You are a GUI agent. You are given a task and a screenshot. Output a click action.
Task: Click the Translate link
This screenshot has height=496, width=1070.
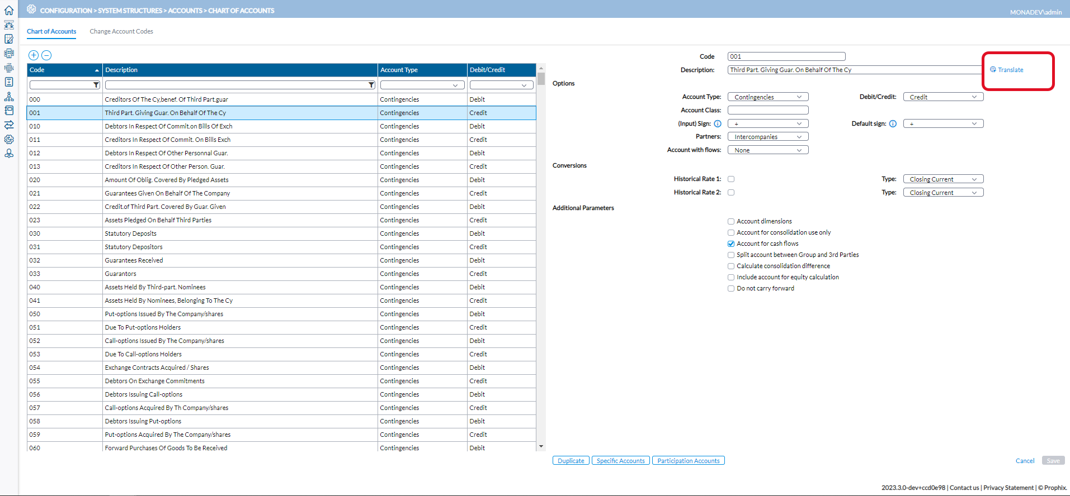[x=1011, y=70]
